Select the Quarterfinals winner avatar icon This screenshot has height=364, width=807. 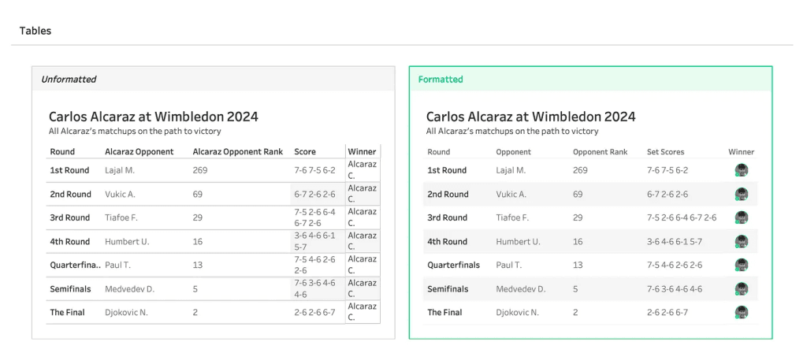[741, 265]
